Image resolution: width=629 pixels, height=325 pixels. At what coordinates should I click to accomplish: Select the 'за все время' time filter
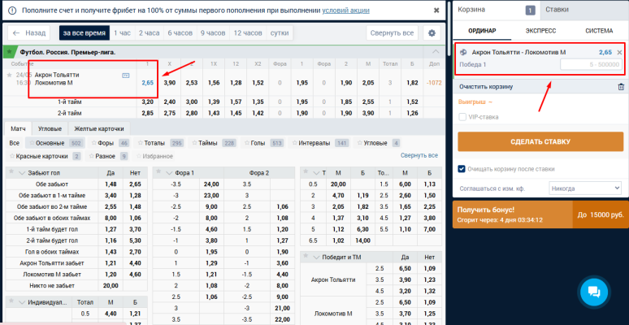[x=85, y=32]
